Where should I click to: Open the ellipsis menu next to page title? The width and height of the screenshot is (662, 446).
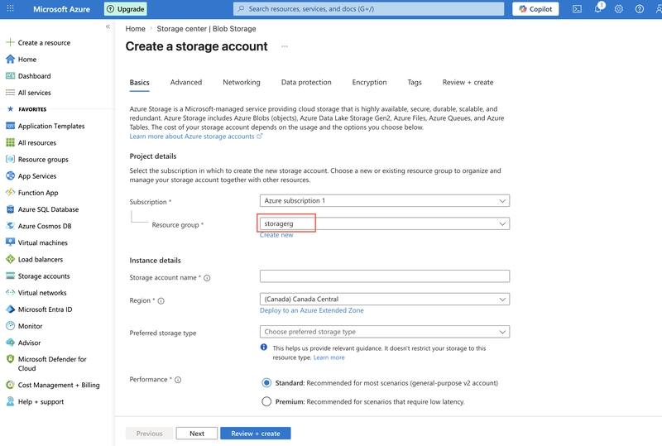coord(285,46)
